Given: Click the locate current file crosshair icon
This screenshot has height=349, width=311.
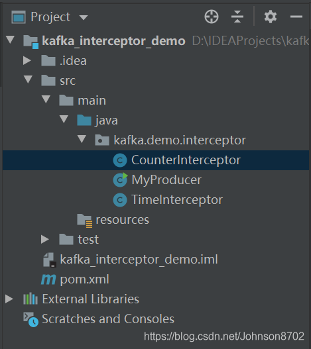Looking at the screenshot, I should point(212,17).
